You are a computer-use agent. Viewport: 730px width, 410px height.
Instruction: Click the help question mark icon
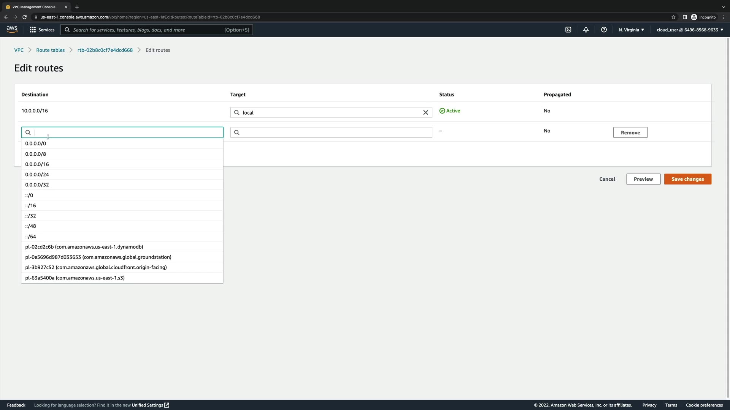coord(604,30)
